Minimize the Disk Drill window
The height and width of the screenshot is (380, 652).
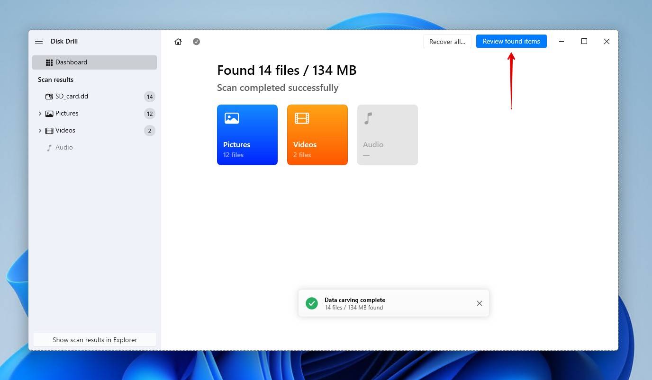click(561, 41)
